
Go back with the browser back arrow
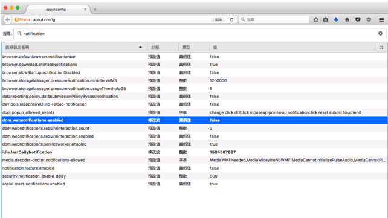(x=8, y=19)
